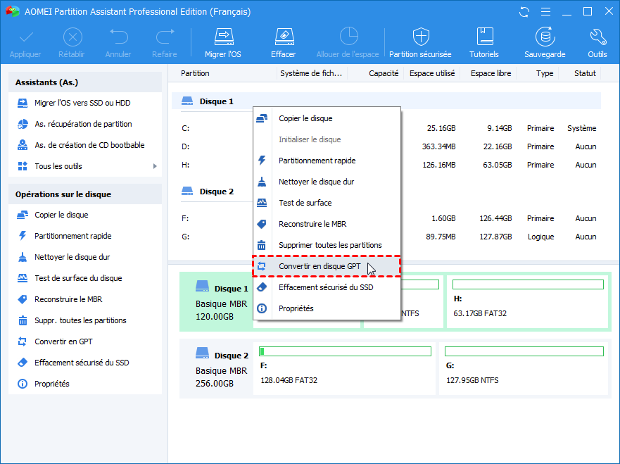Screen dimensions: 620x464
Task: Open the title bar hamburger menu
Action: click(545, 12)
